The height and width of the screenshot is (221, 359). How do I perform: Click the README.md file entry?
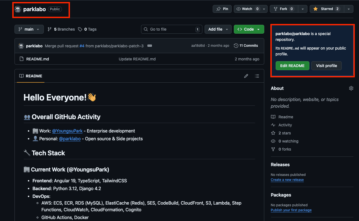pyautogui.click(x=37, y=59)
